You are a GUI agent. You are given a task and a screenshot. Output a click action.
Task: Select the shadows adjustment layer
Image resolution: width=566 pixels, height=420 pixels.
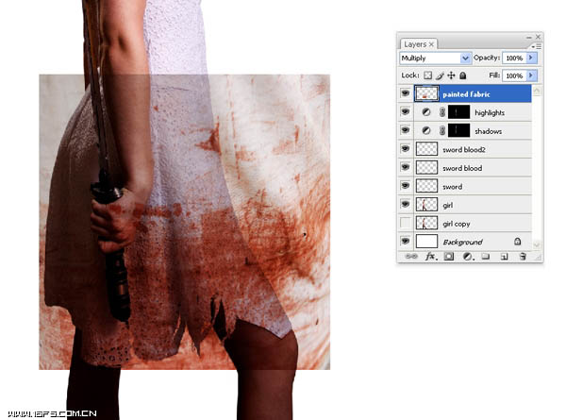(x=473, y=131)
